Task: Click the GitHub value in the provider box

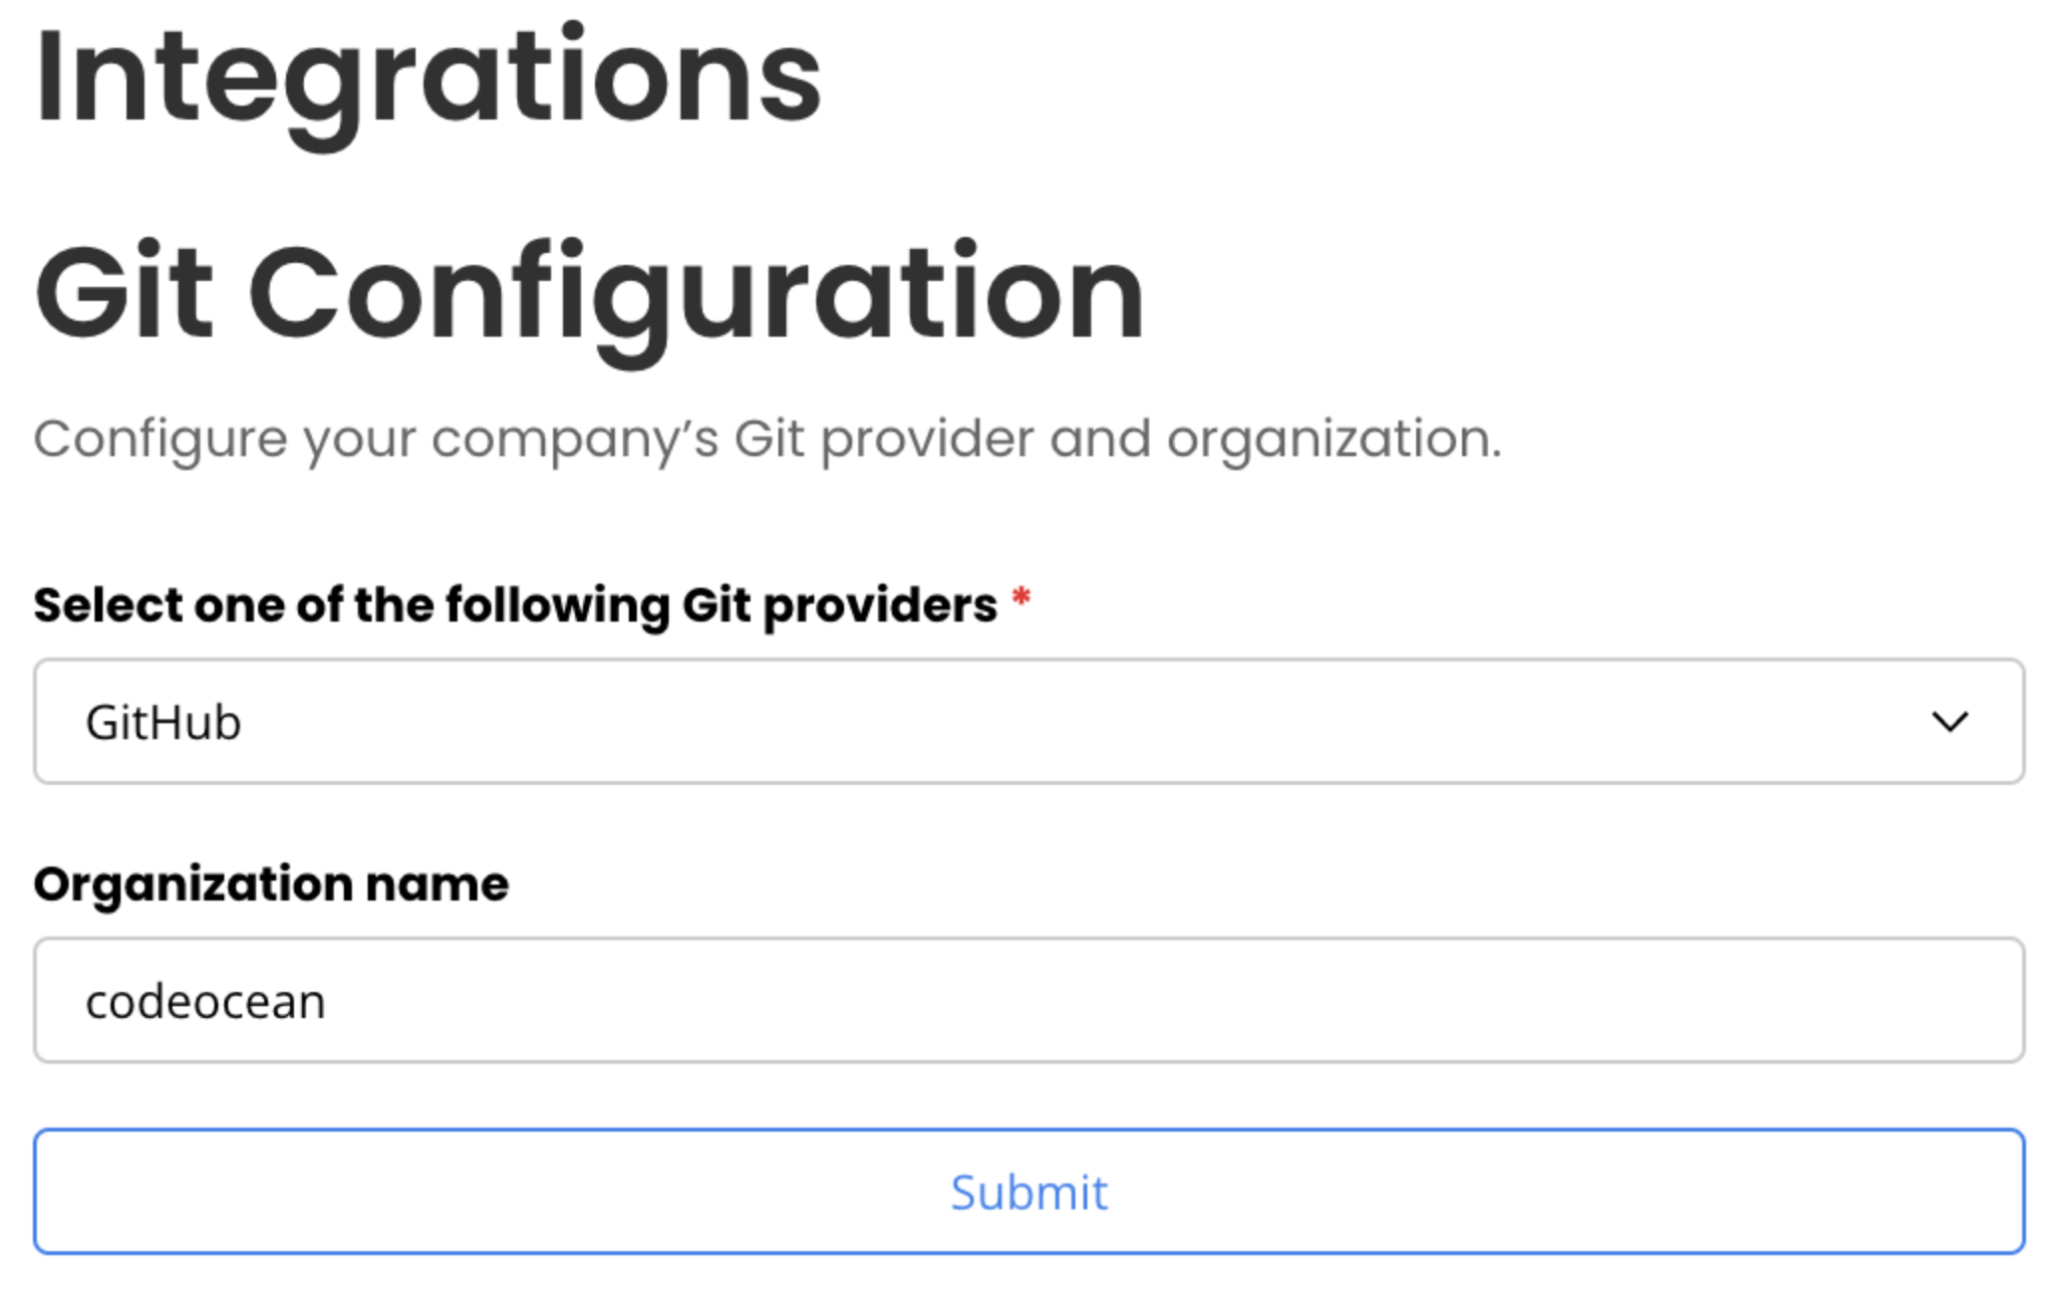Action: pos(164,721)
